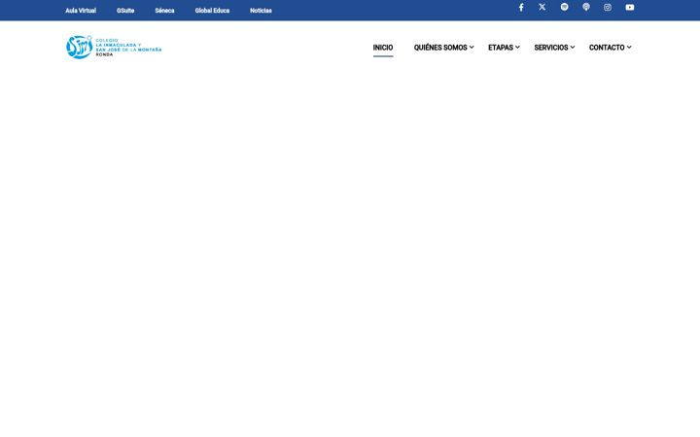
Task: Open the ETAPAS menu
Action: point(501,48)
